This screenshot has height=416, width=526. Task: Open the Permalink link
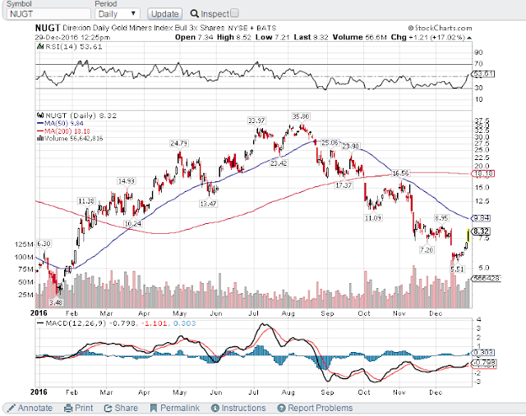point(180,408)
